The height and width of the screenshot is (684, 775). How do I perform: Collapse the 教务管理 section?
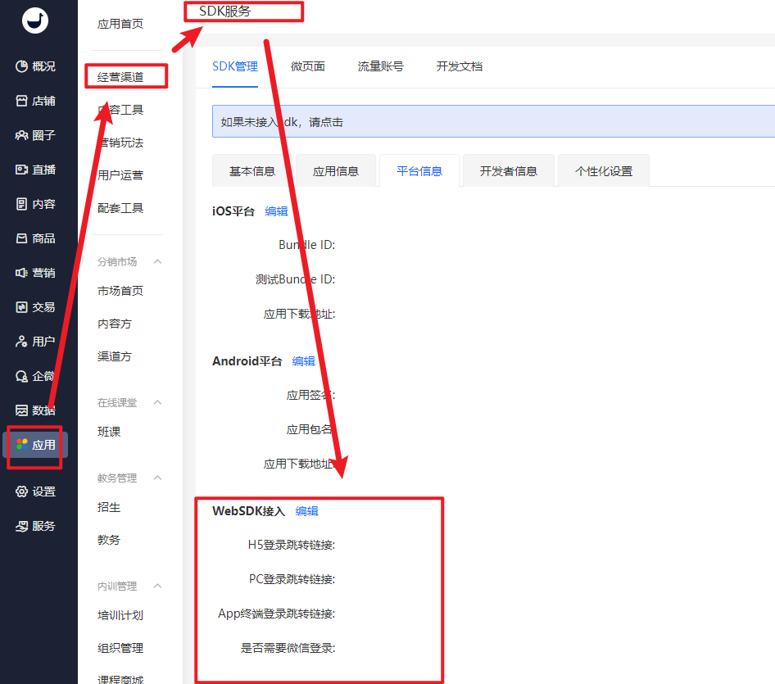158,478
